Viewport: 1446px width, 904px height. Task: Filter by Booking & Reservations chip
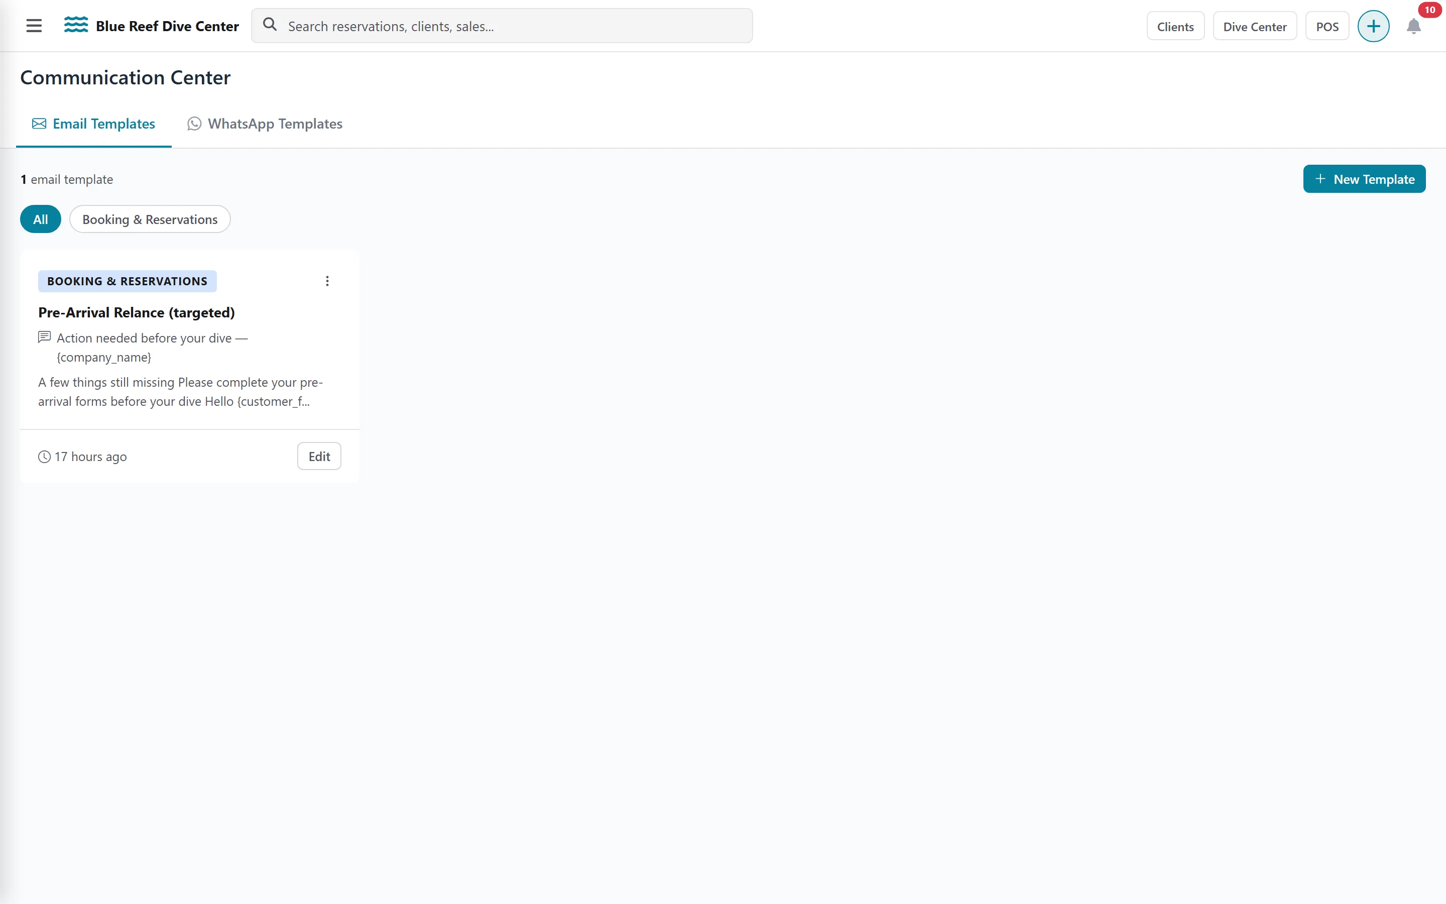(x=150, y=219)
